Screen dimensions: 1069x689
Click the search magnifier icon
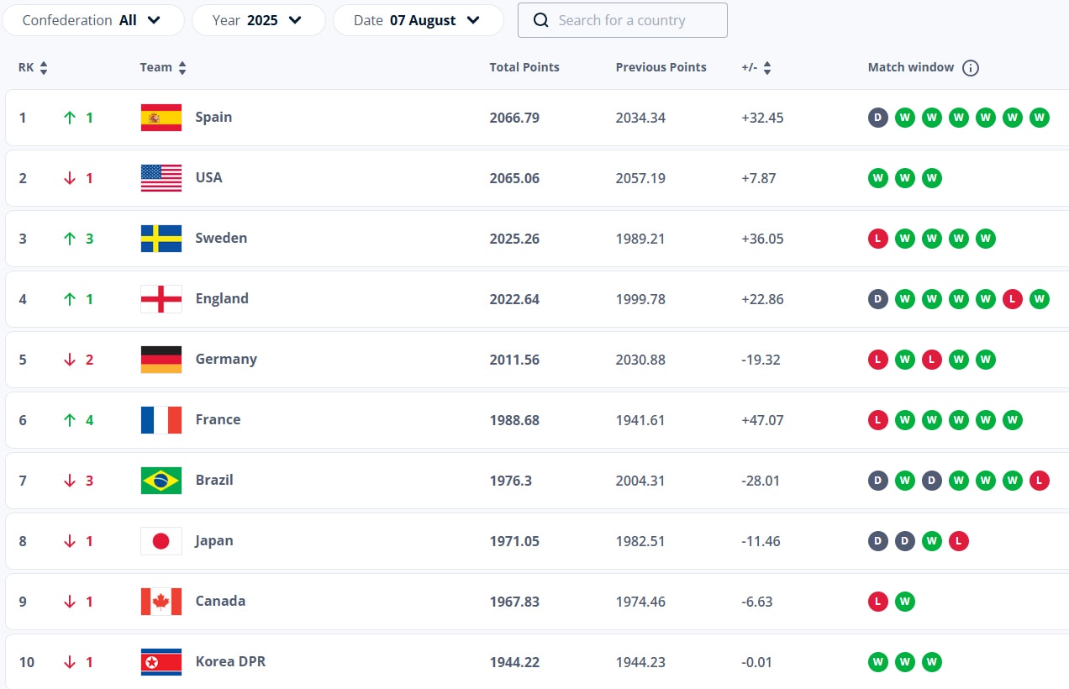tap(541, 20)
